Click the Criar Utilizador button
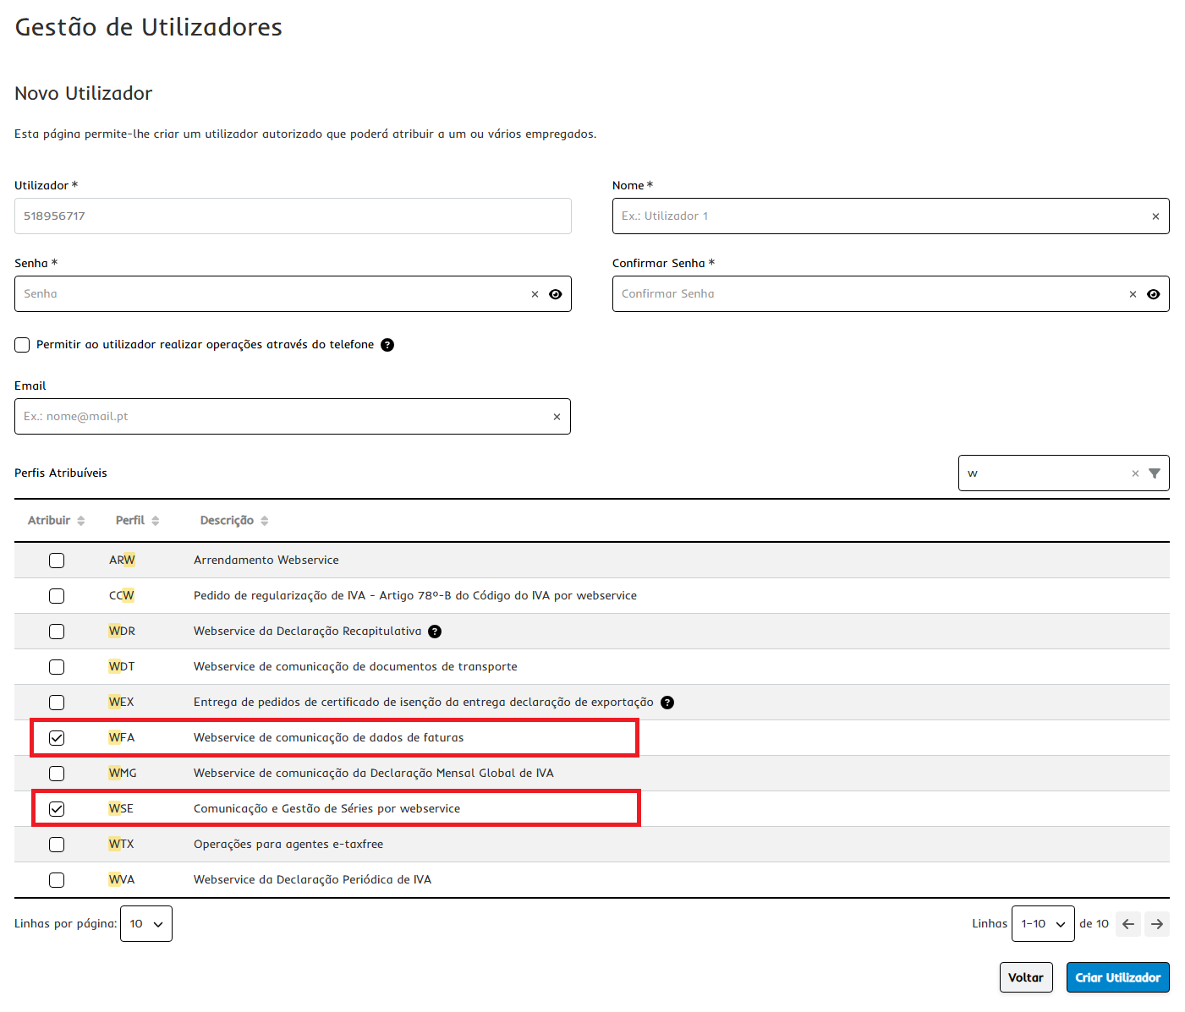Screen dimensions: 1185x1012 coord(1118,977)
